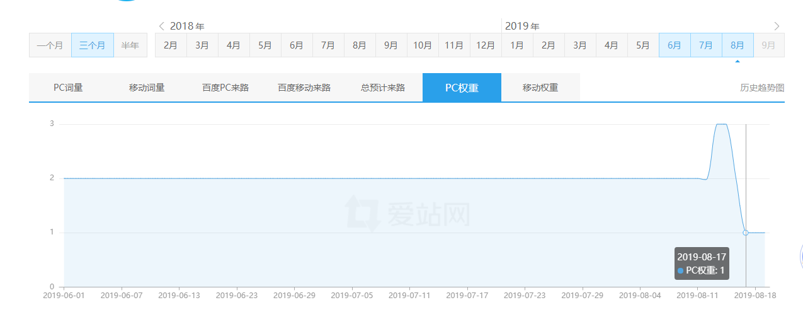The image size is (803, 312).
Task: Select 10月 of 2018 in timeline
Action: pos(423,45)
